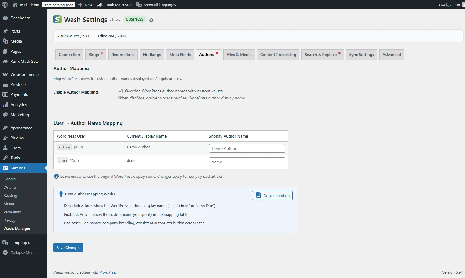Switch to the Hreflangs tab
Screen dimensions: 465x278
click(152, 55)
